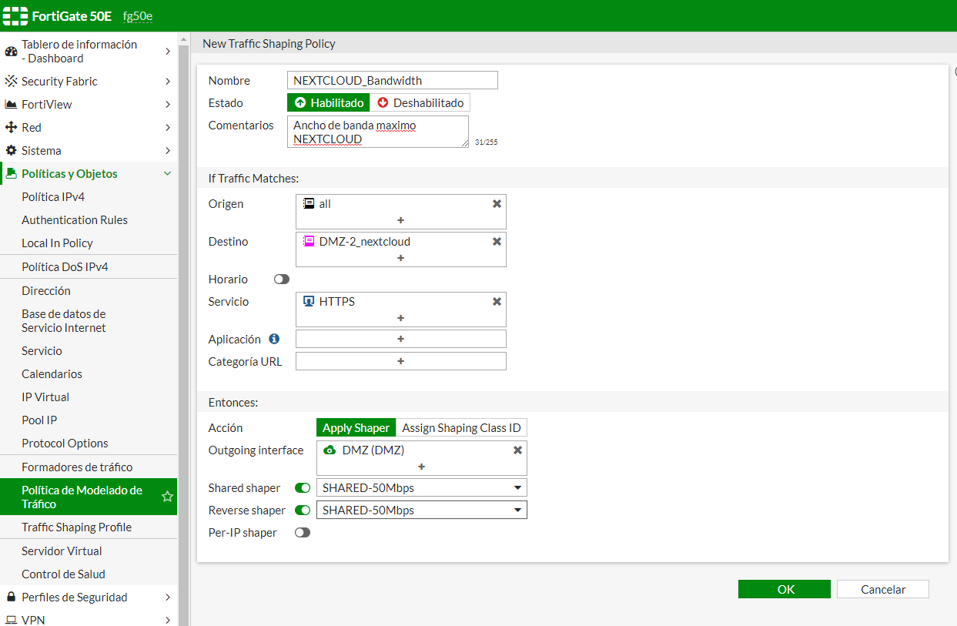This screenshot has height=626, width=957.
Task: Select Apply Shaper action
Action: coord(356,427)
